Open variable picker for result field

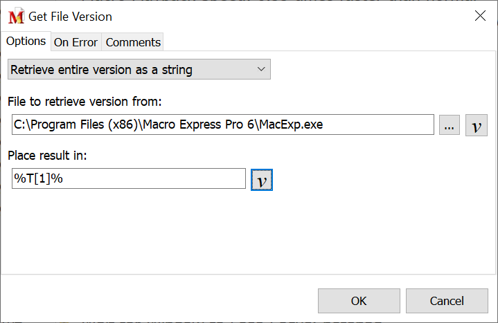(261, 179)
